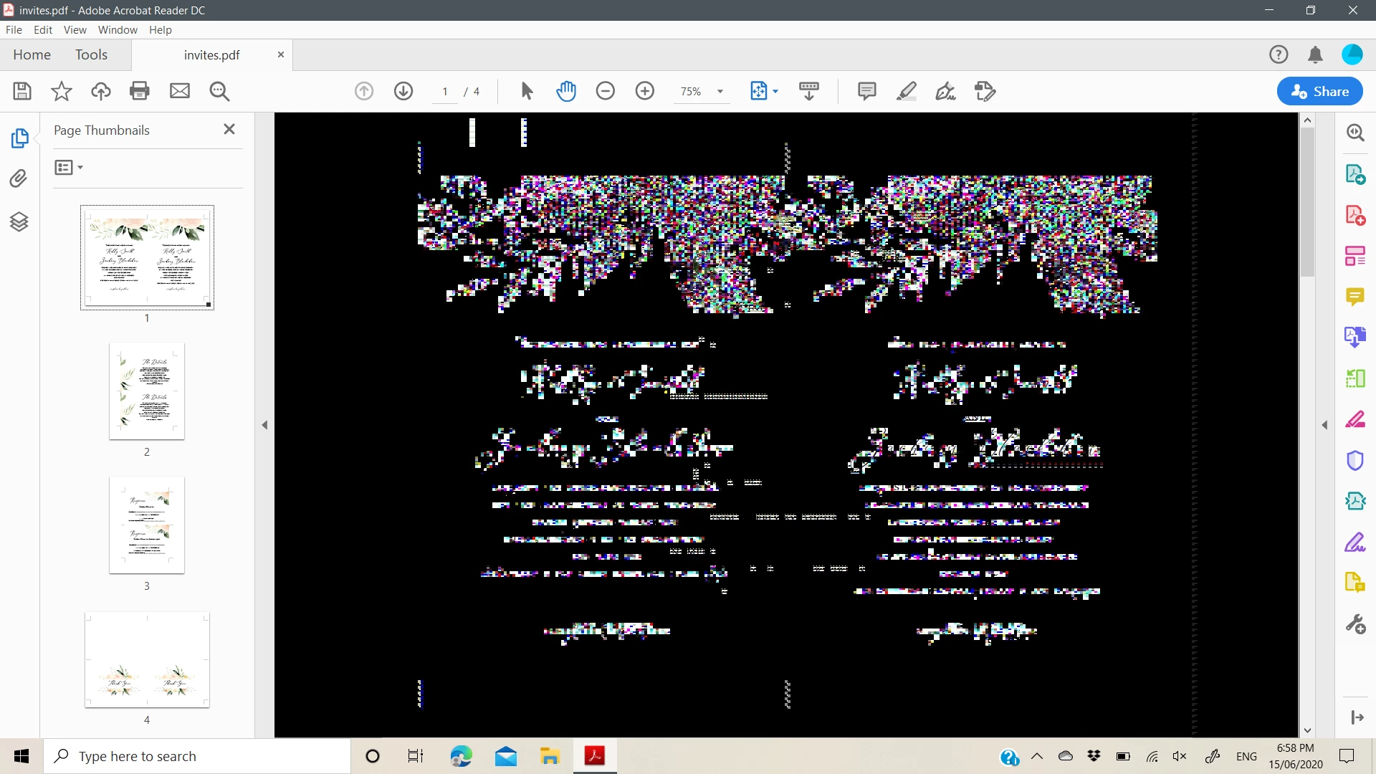Switch to the Tools tab
Viewport: 1376px width, 774px height.
click(x=91, y=55)
